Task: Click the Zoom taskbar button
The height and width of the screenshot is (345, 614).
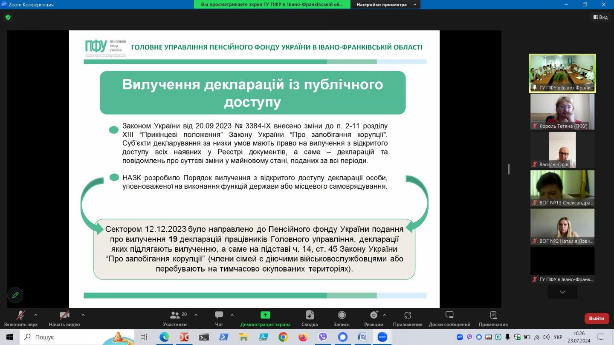Action: click(382, 337)
